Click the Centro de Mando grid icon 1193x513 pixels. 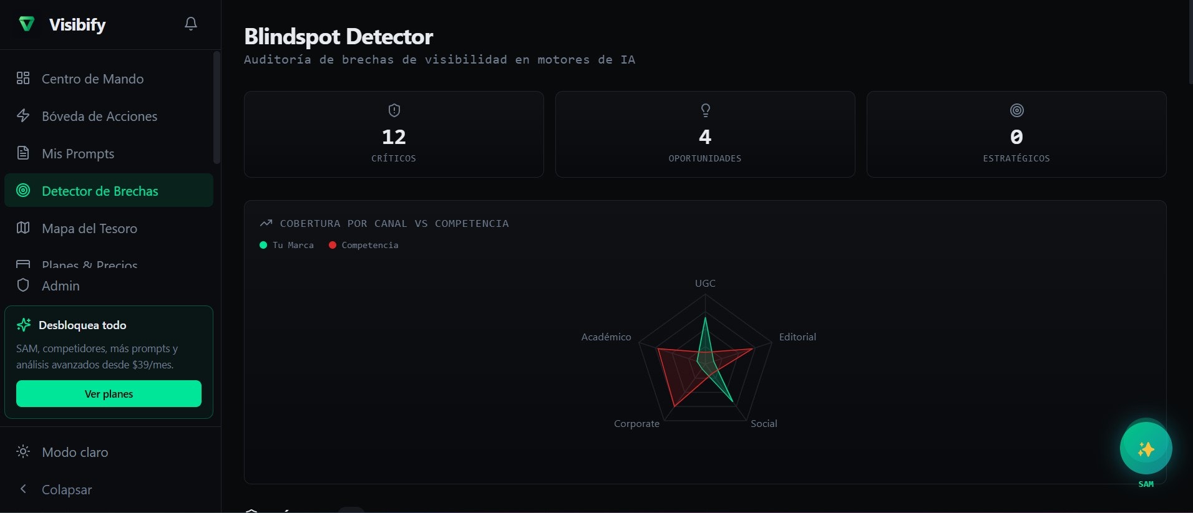click(23, 78)
